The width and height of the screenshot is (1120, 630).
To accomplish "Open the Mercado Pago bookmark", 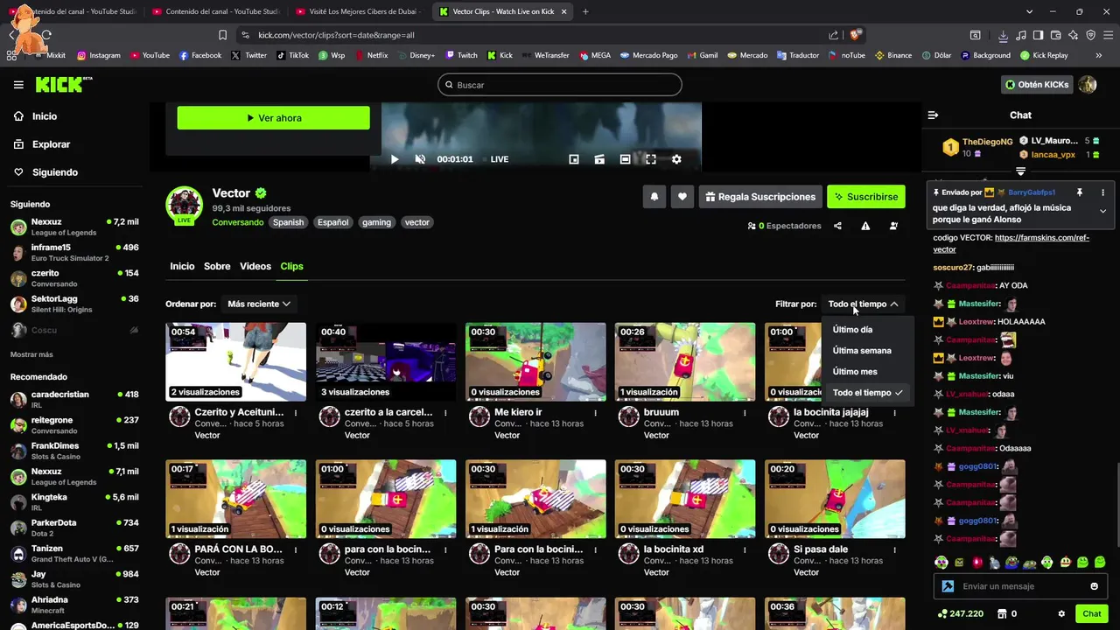I will click(648, 55).
